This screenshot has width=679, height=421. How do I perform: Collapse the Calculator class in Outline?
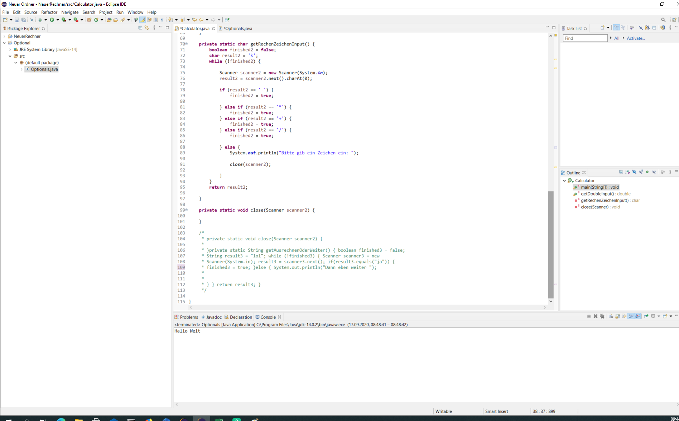pos(564,181)
